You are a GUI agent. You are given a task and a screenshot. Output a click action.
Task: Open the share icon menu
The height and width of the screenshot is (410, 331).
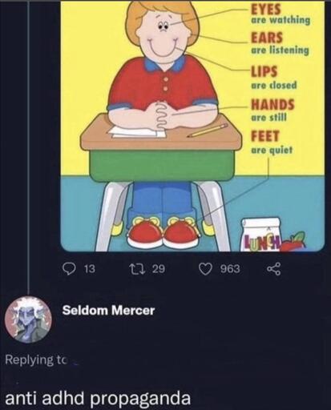tap(274, 269)
